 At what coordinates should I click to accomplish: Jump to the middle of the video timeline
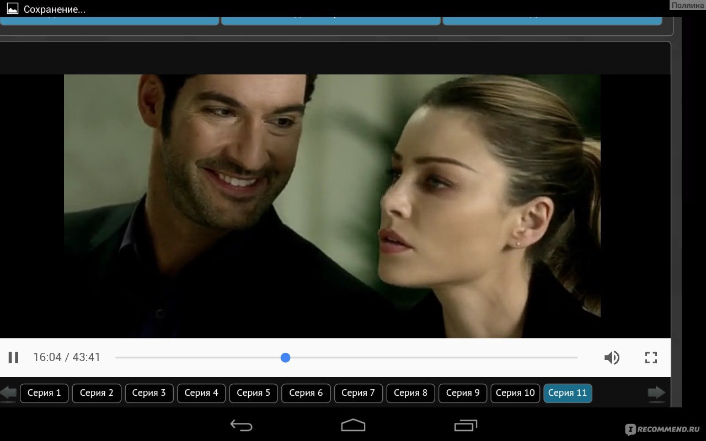[346, 358]
